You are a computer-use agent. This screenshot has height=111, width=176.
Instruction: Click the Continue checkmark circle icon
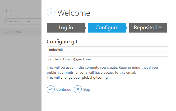pos(51,89)
